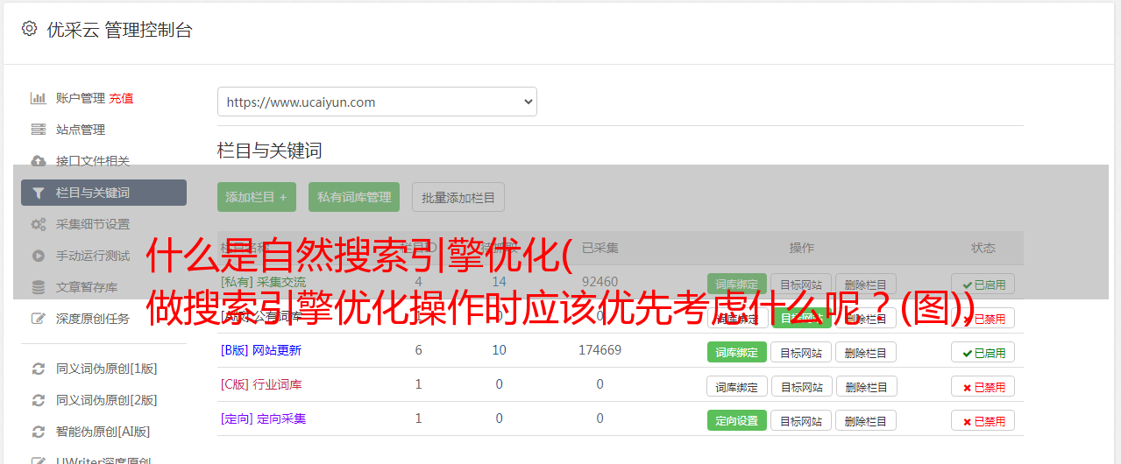Click the 状态 column header
Image resolution: width=1121 pixels, height=464 pixels.
coord(983,248)
